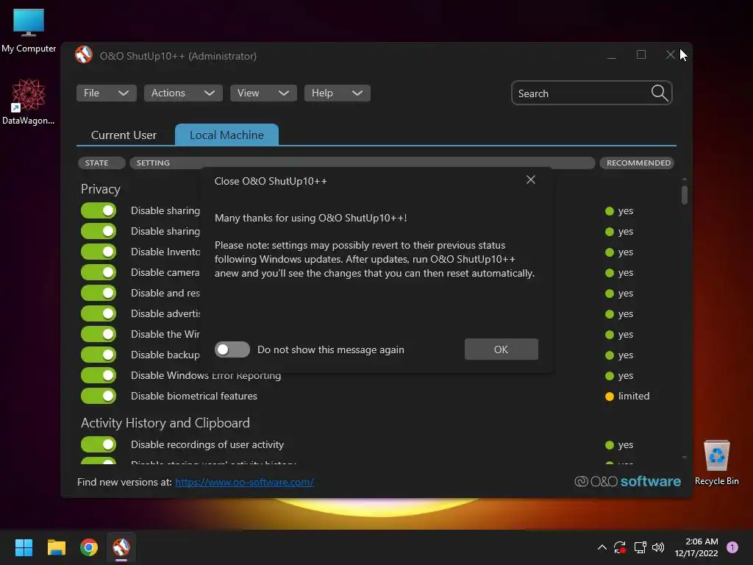This screenshot has height=565, width=753.
Task: Open My Computer desktop icon
Action: coord(29,31)
